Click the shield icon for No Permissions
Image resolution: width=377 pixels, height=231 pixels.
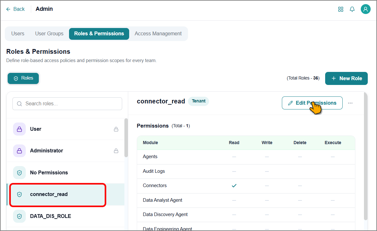[19, 172]
